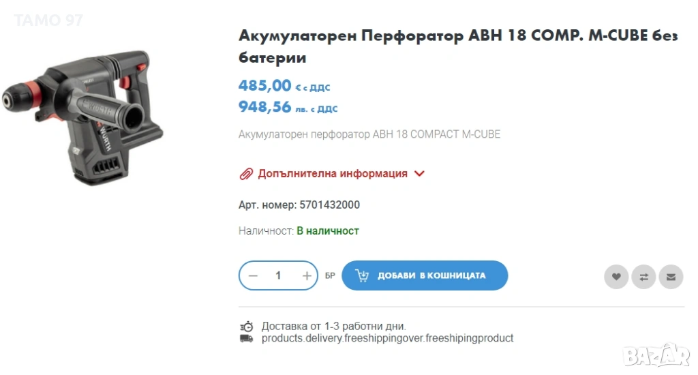
Task: Click the shopping cart icon in blue button
Action: [362, 275]
